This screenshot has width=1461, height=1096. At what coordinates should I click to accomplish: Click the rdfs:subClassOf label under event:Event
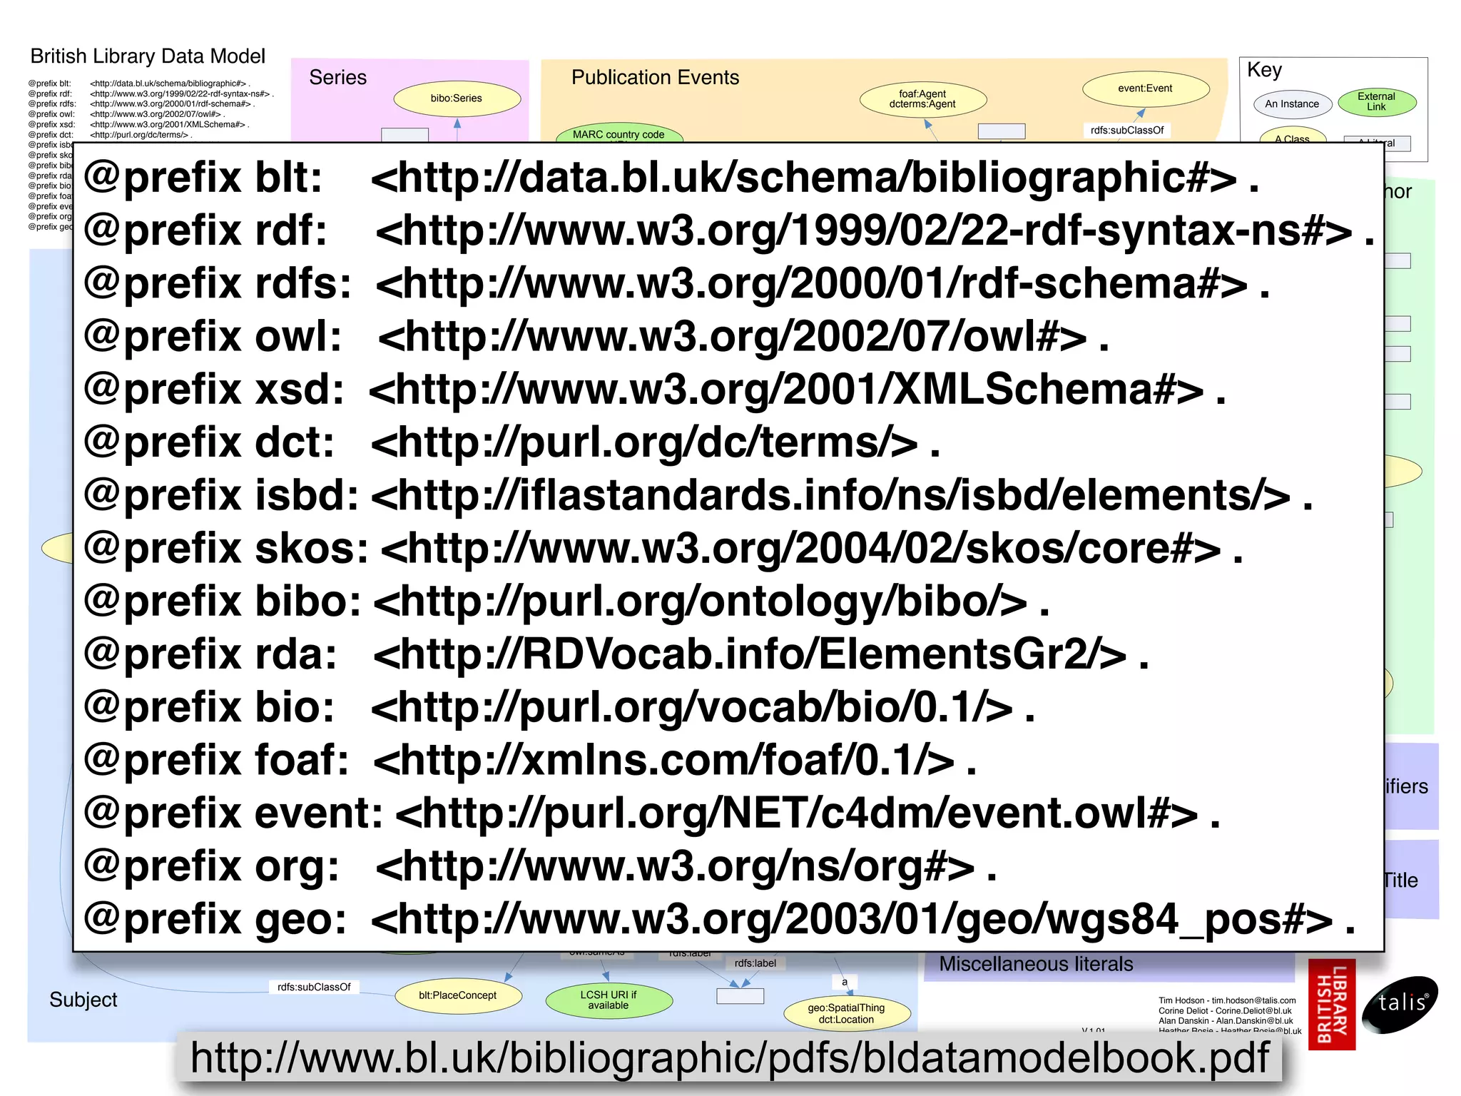(x=1127, y=131)
